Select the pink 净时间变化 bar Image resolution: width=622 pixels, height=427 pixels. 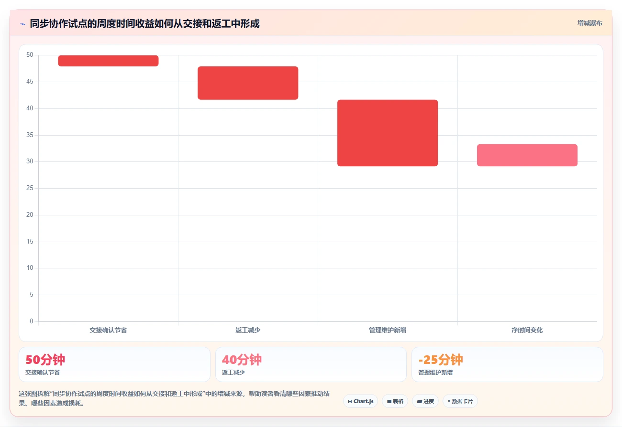click(527, 155)
